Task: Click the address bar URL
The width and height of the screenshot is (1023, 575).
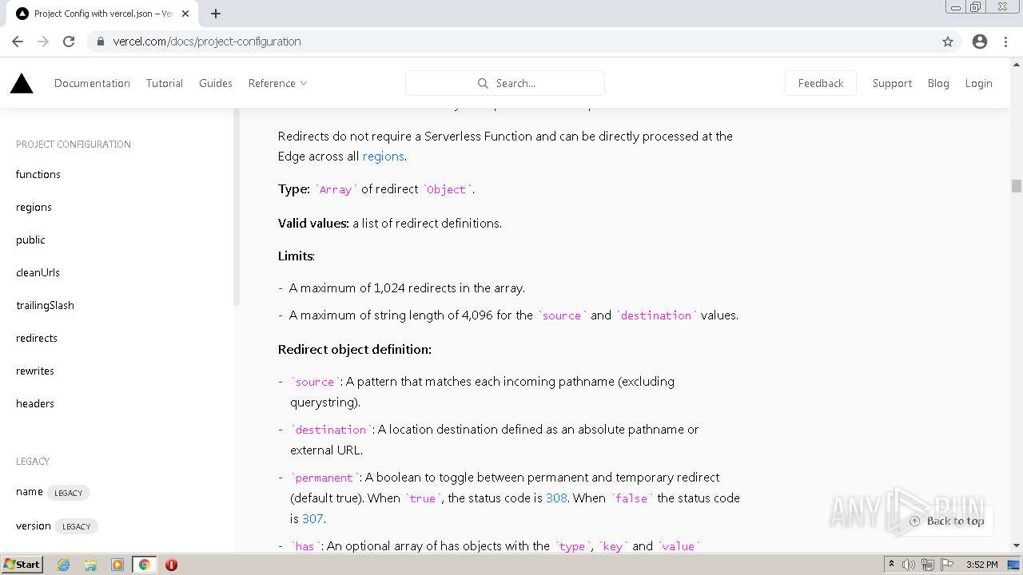Action: coord(207,42)
